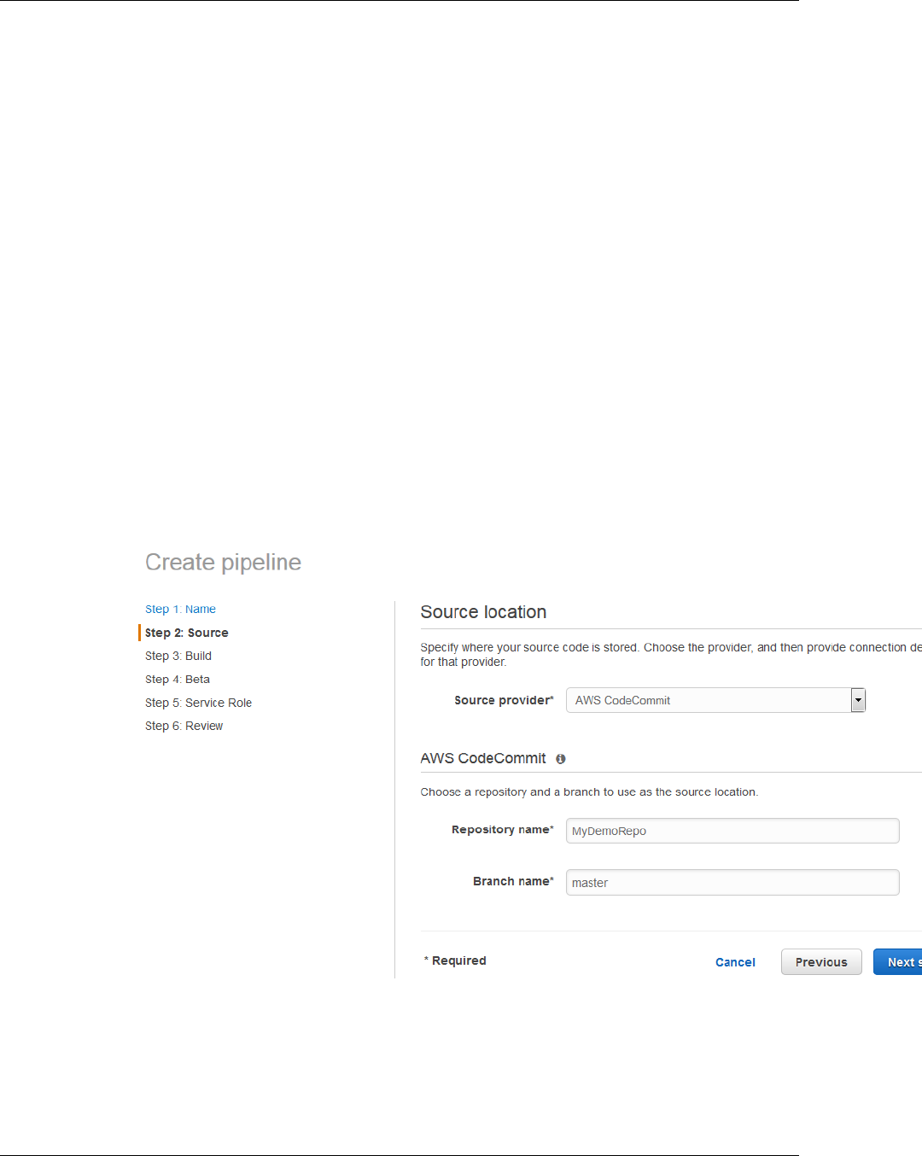Open Step 5: Service Role
This screenshot has width=922, height=1156.
[198, 703]
